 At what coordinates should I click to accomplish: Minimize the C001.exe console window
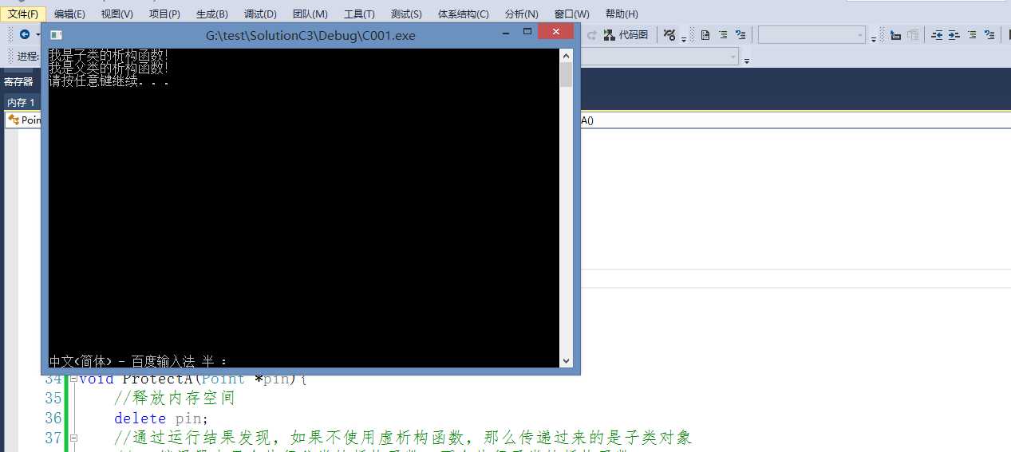(506, 32)
